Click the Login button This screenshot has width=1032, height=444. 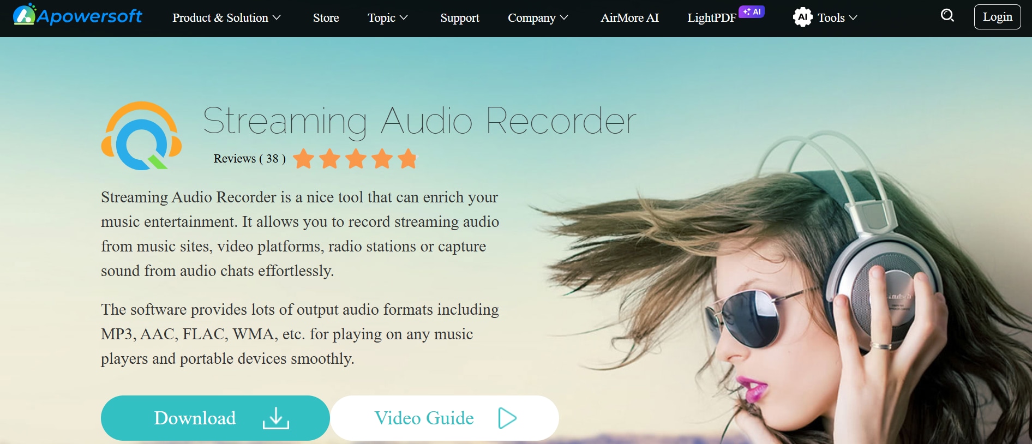[997, 17]
